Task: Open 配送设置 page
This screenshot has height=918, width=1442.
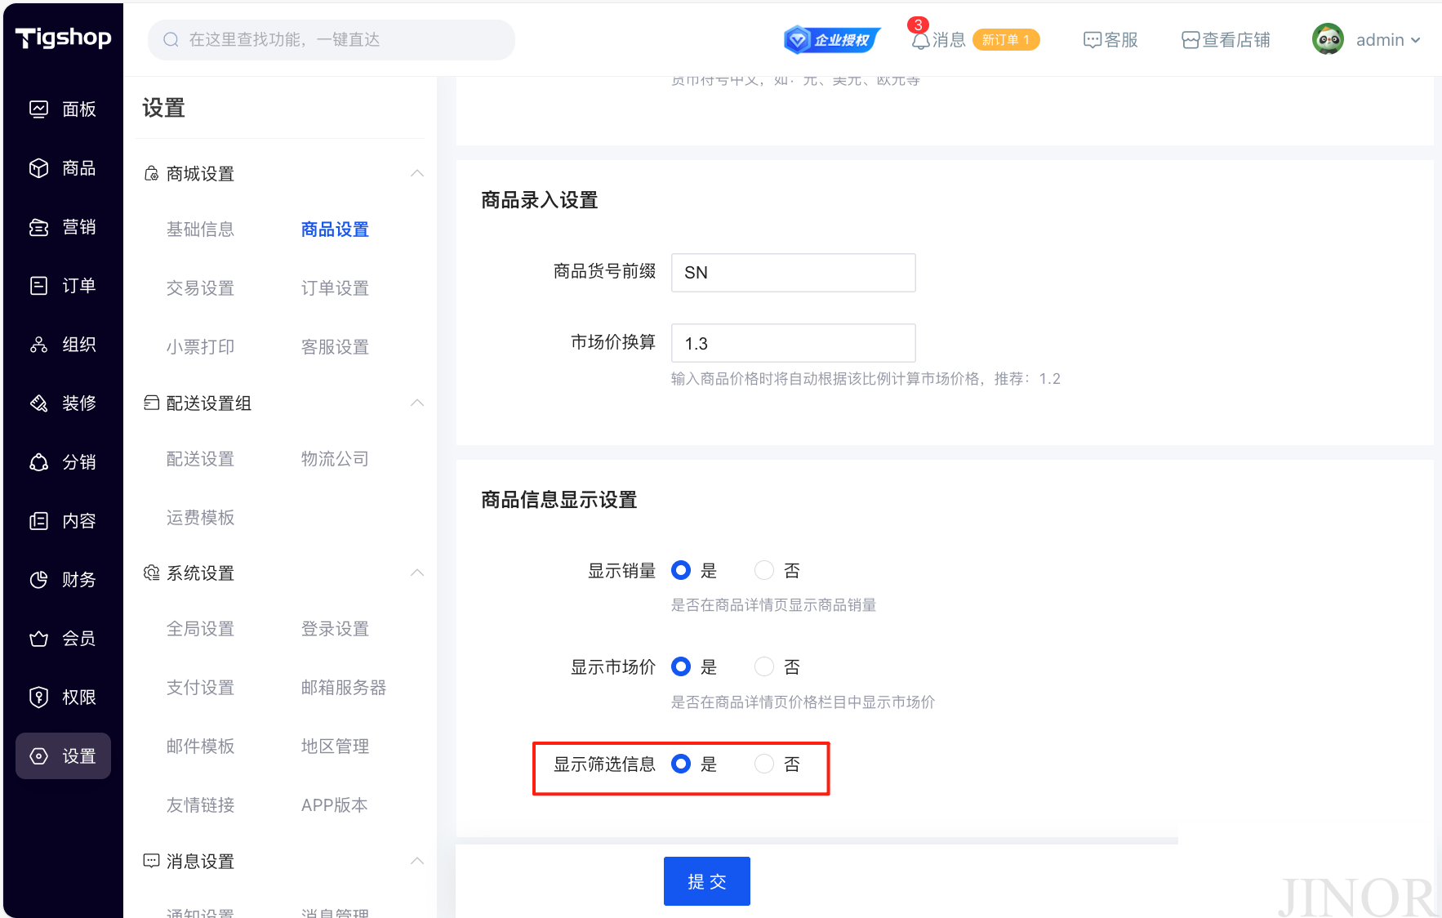Action: 200,459
